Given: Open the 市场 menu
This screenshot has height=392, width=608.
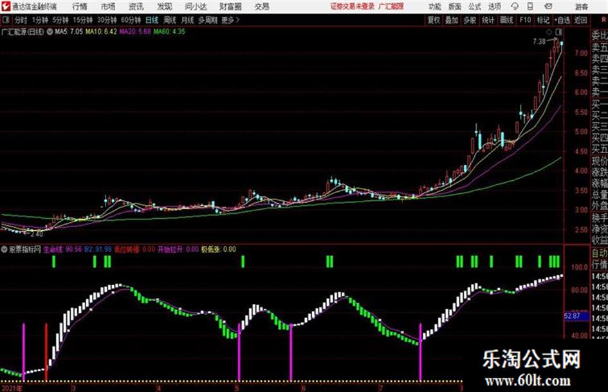Looking at the screenshot, I should click(x=108, y=6).
